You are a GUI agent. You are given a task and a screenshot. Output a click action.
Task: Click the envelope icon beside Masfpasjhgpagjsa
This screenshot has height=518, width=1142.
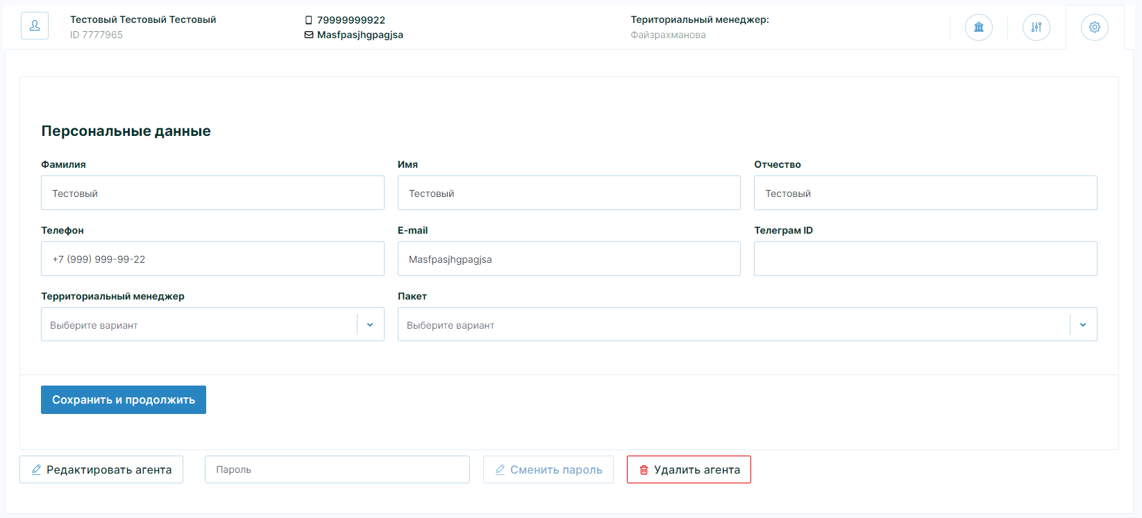click(309, 35)
